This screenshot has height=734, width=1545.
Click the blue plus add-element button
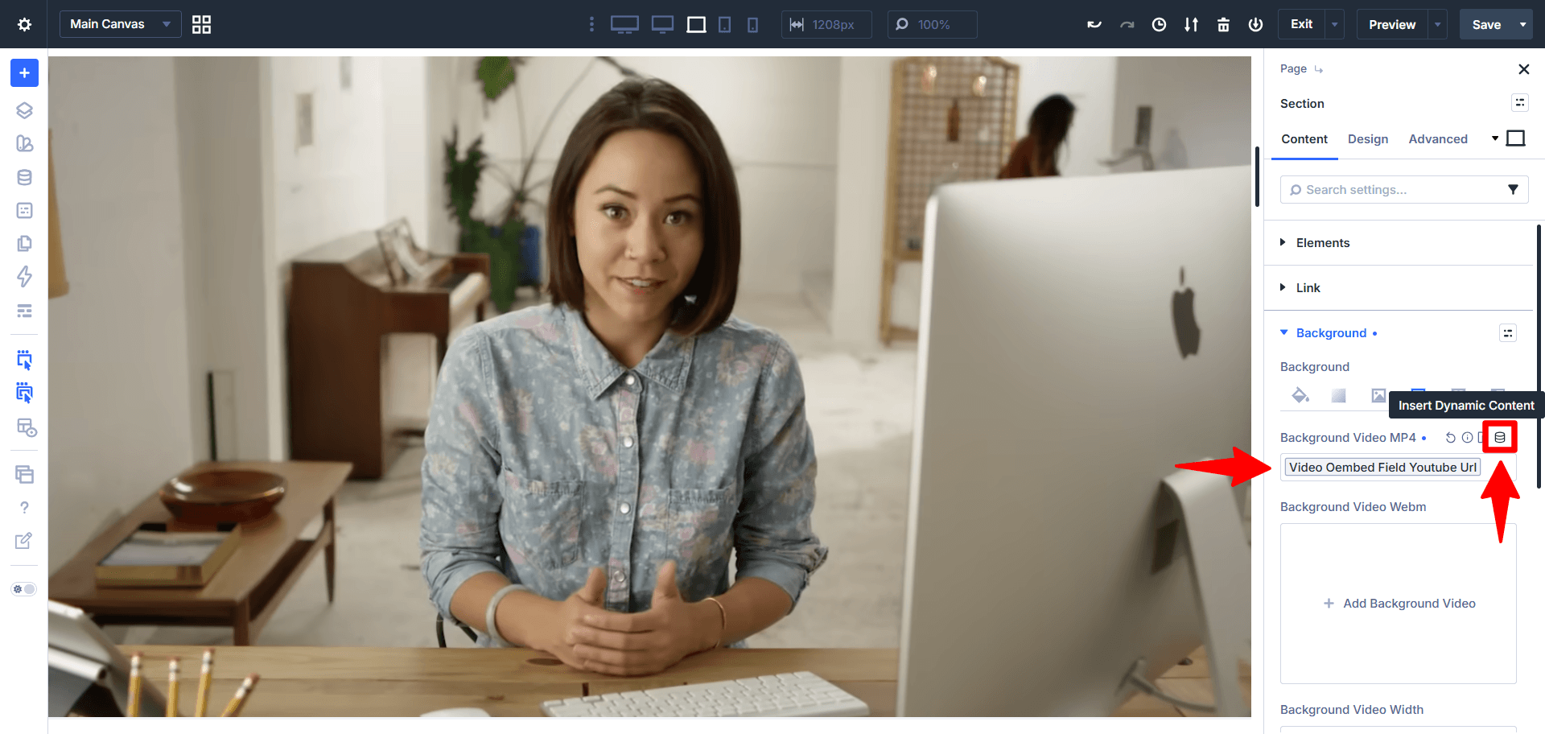coord(24,73)
